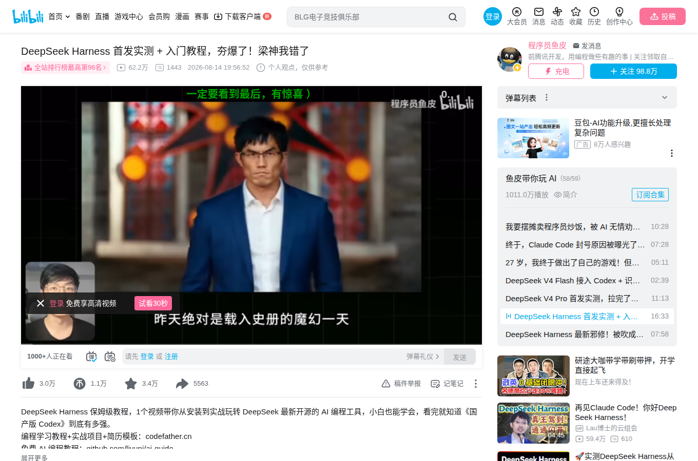Play episode DeepSeek V4 Flash 接入 Codex
This screenshot has height=461, width=698.
587,280
